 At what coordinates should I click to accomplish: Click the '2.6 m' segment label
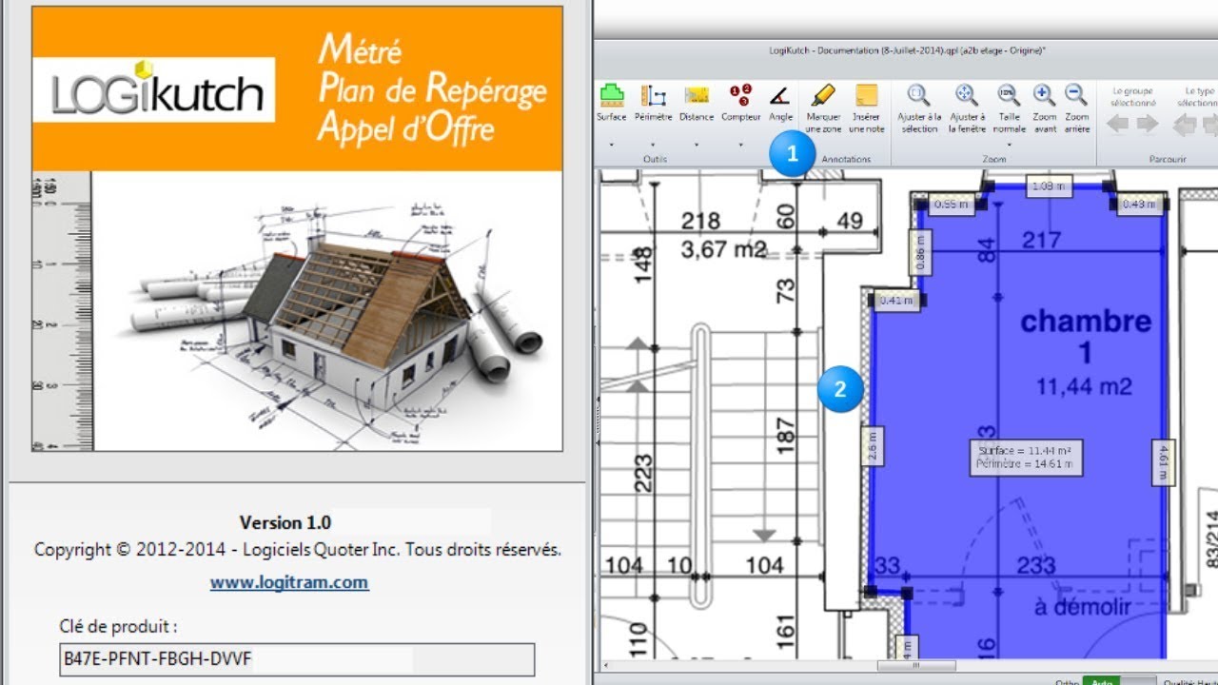click(x=874, y=446)
